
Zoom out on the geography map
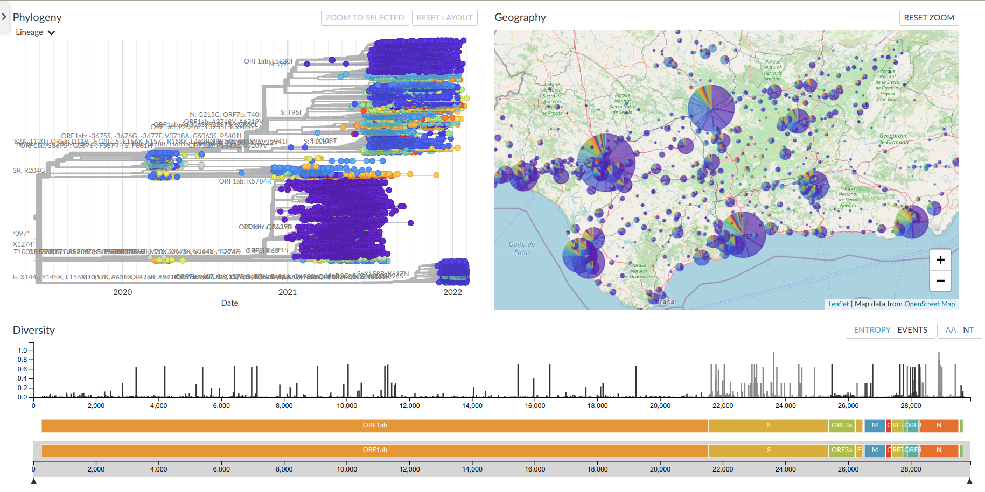click(940, 280)
